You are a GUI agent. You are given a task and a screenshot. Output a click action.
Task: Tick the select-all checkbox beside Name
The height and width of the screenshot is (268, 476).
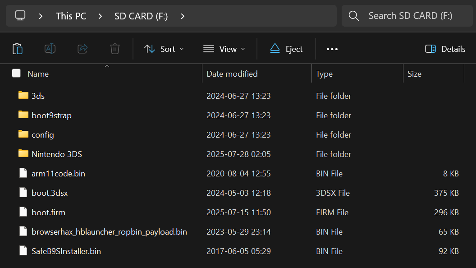[16, 74]
